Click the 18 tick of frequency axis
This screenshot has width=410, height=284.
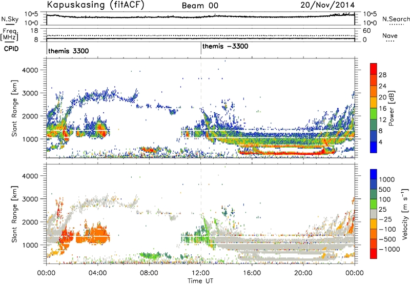[34, 31]
